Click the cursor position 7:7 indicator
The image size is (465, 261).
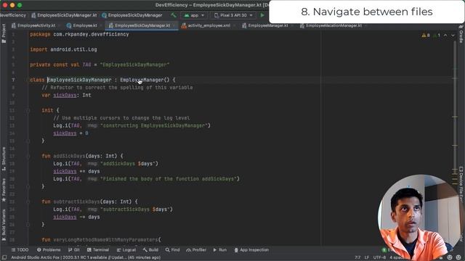click(357, 258)
